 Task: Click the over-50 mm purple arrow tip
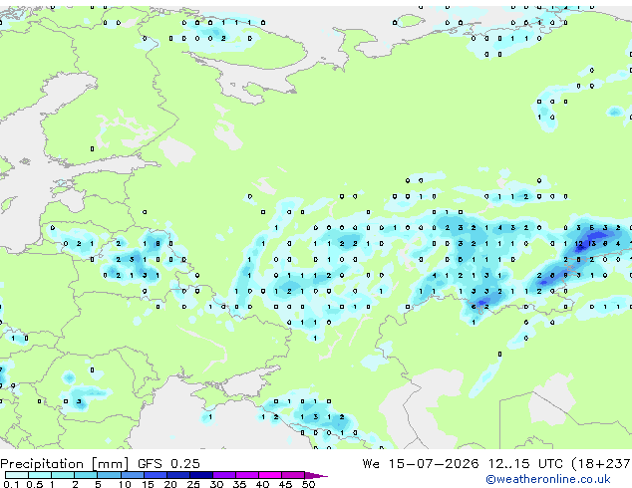pos(316,475)
